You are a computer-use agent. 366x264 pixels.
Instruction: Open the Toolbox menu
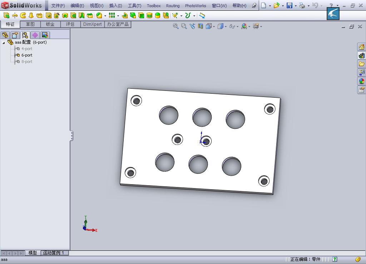pos(154,6)
